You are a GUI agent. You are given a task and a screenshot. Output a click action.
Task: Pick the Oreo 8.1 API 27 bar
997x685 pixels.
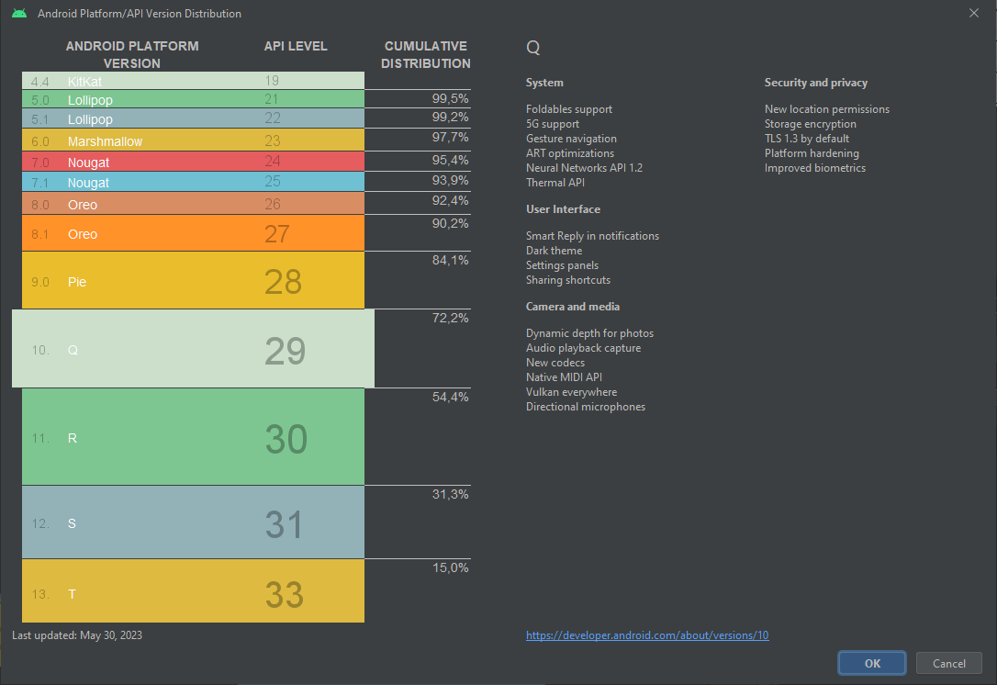coord(193,233)
